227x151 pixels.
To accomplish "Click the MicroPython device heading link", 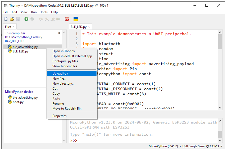I will [x=19, y=92].
